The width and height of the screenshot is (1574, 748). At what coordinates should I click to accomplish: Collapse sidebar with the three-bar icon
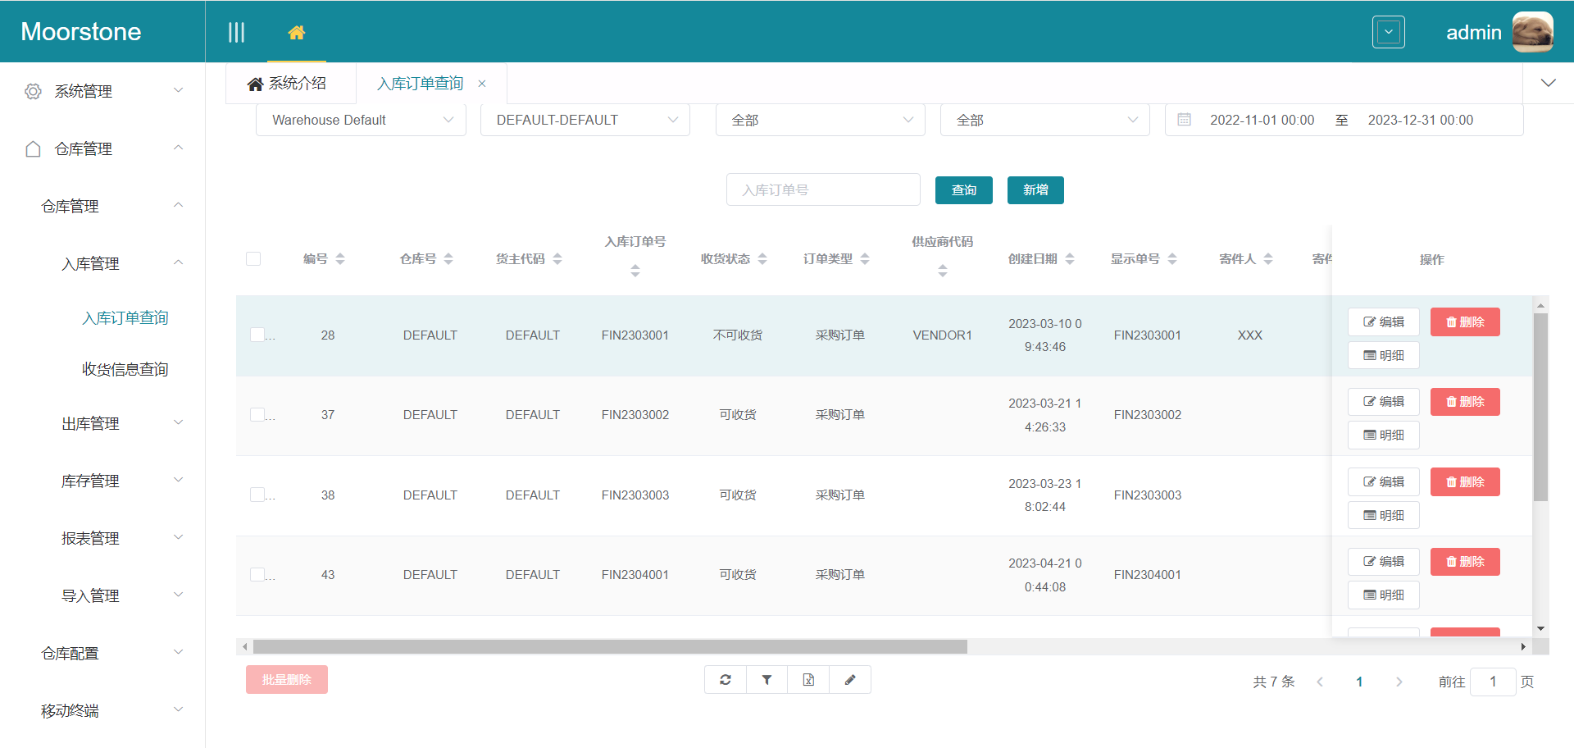click(x=236, y=32)
